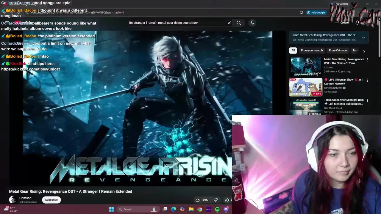Click the 189K like count

[204, 200]
